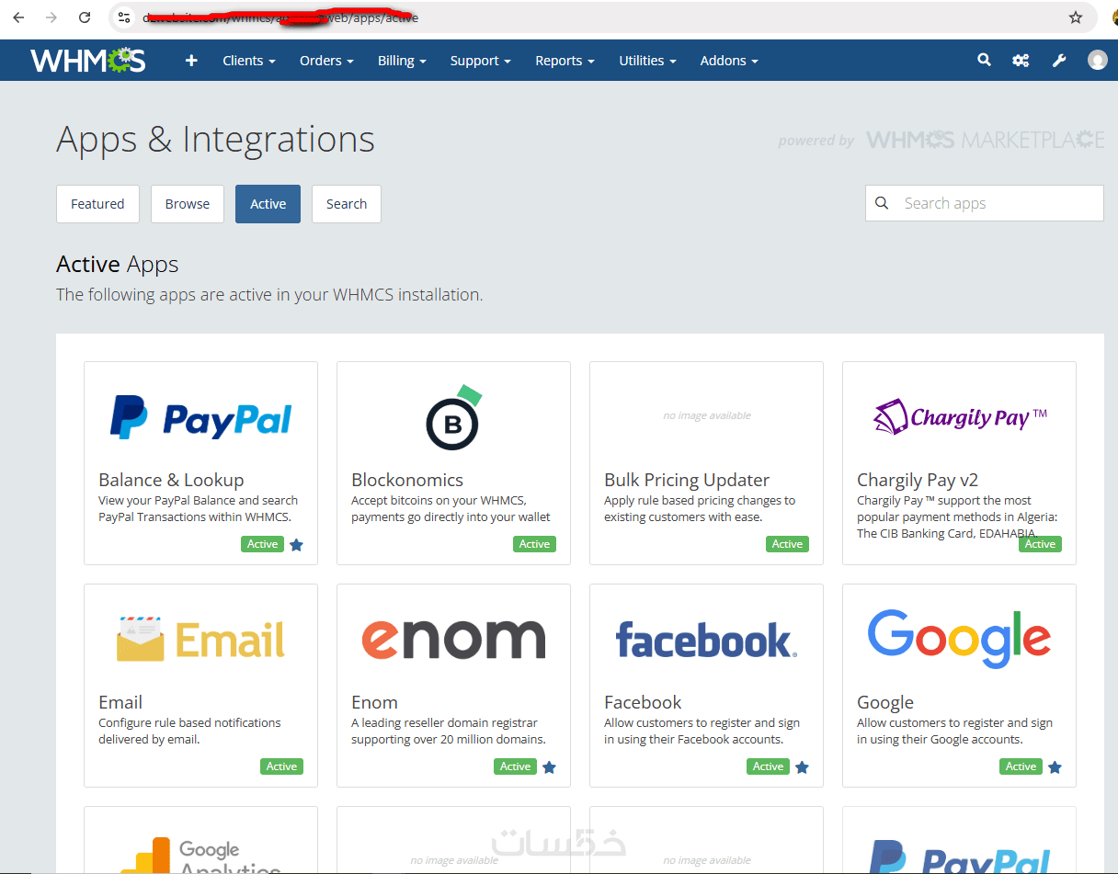Click the star on Google card
The image size is (1118, 874).
tap(1055, 767)
